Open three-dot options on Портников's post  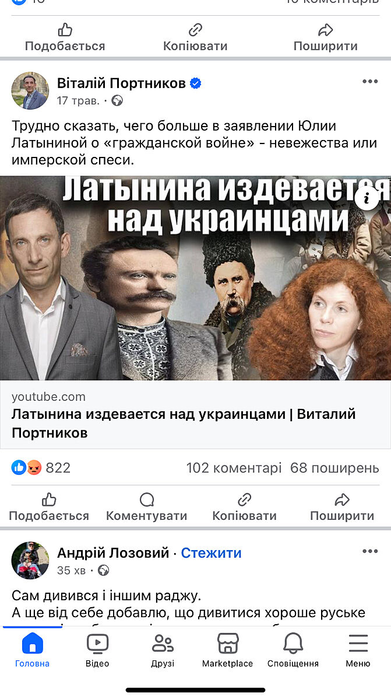(x=370, y=82)
